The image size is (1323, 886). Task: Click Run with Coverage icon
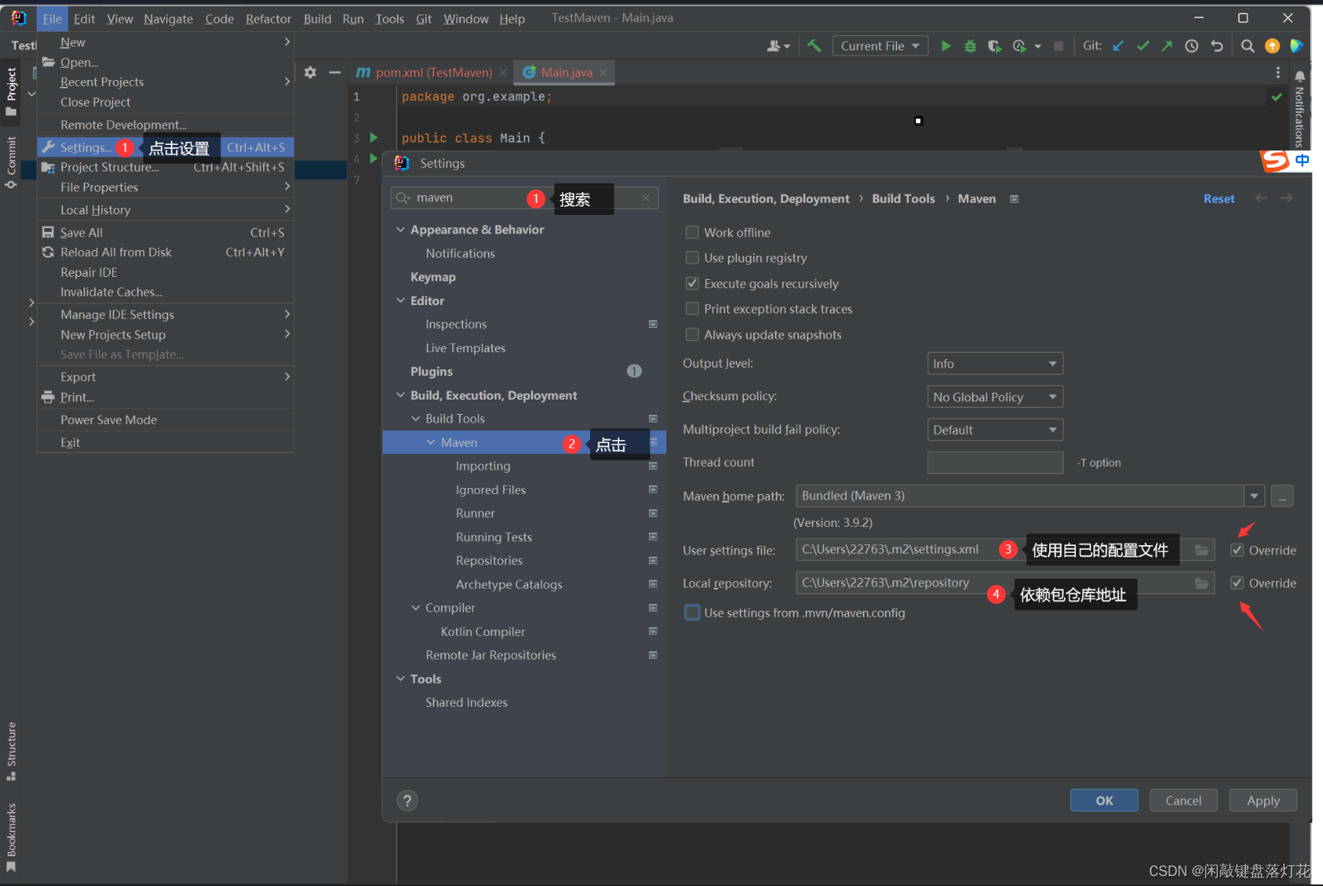coord(994,46)
